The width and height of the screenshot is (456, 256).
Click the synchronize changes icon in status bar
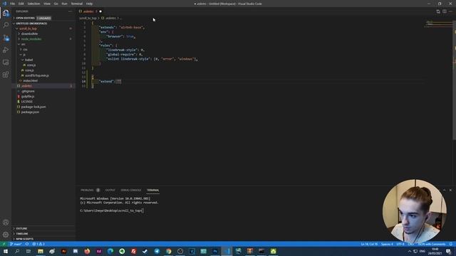tap(27, 244)
